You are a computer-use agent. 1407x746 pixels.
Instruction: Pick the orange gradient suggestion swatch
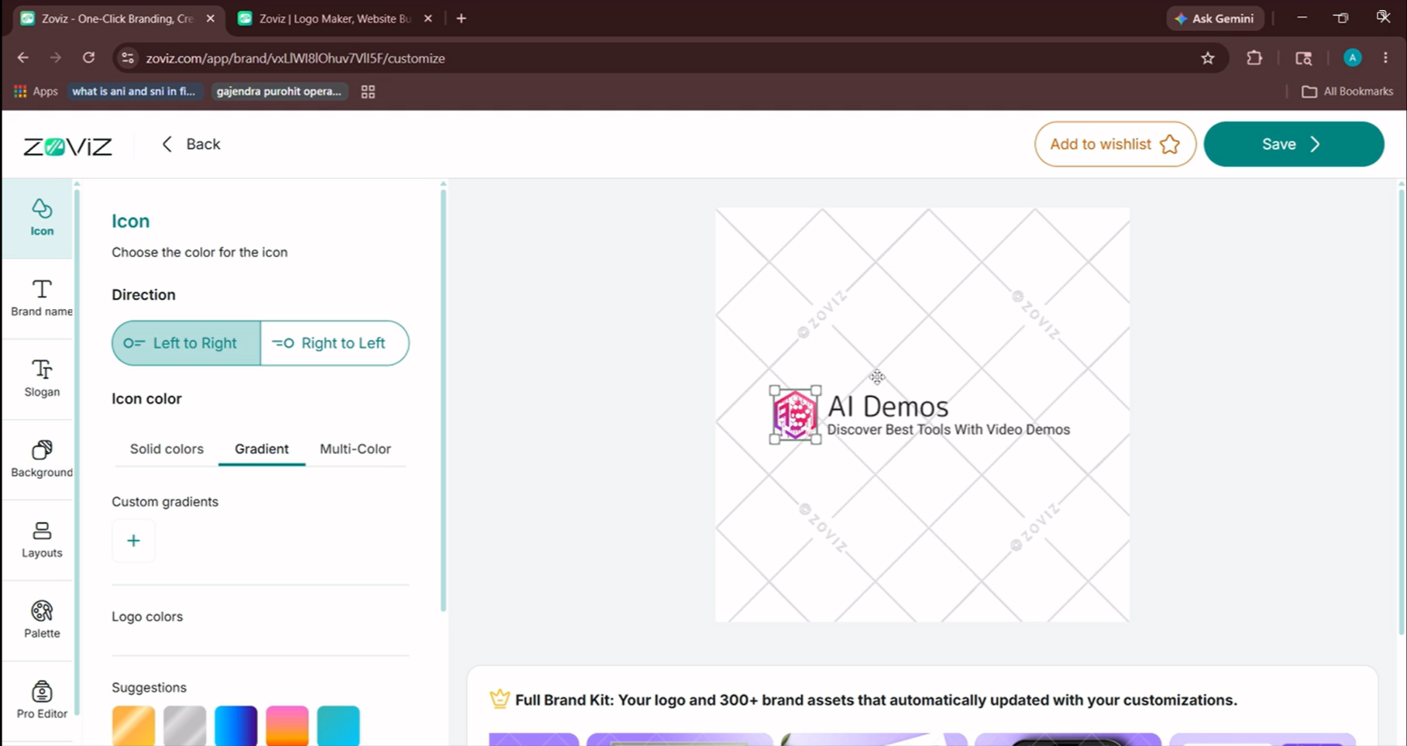(133, 726)
